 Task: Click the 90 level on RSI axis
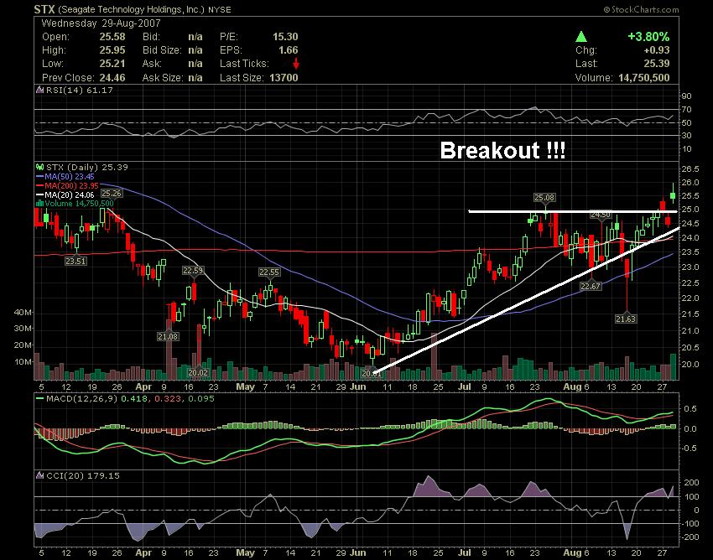coord(687,96)
